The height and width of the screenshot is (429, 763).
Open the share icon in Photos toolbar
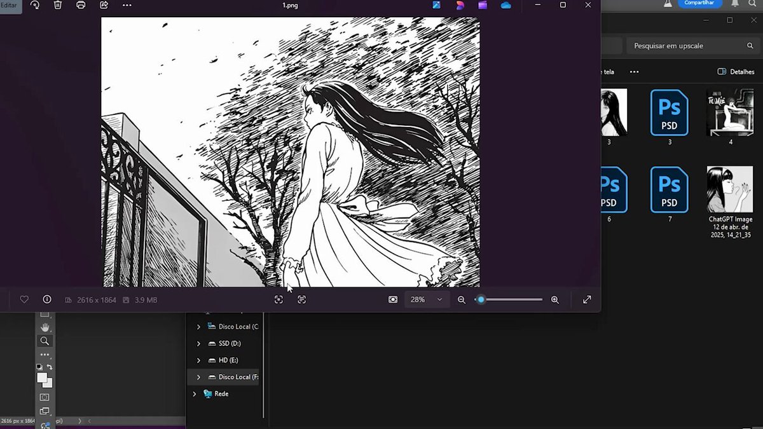click(104, 5)
